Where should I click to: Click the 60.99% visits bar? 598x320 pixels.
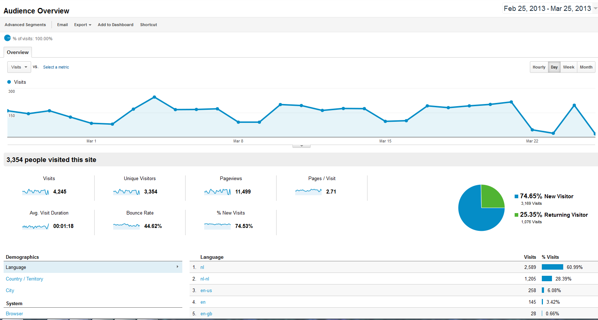[552, 267]
